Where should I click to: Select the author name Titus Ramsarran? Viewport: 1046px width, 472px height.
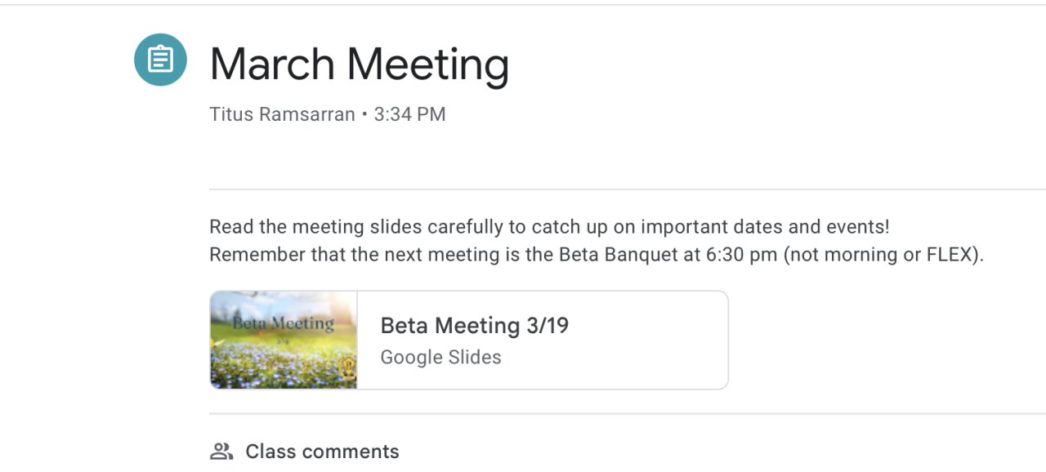coord(281,114)
